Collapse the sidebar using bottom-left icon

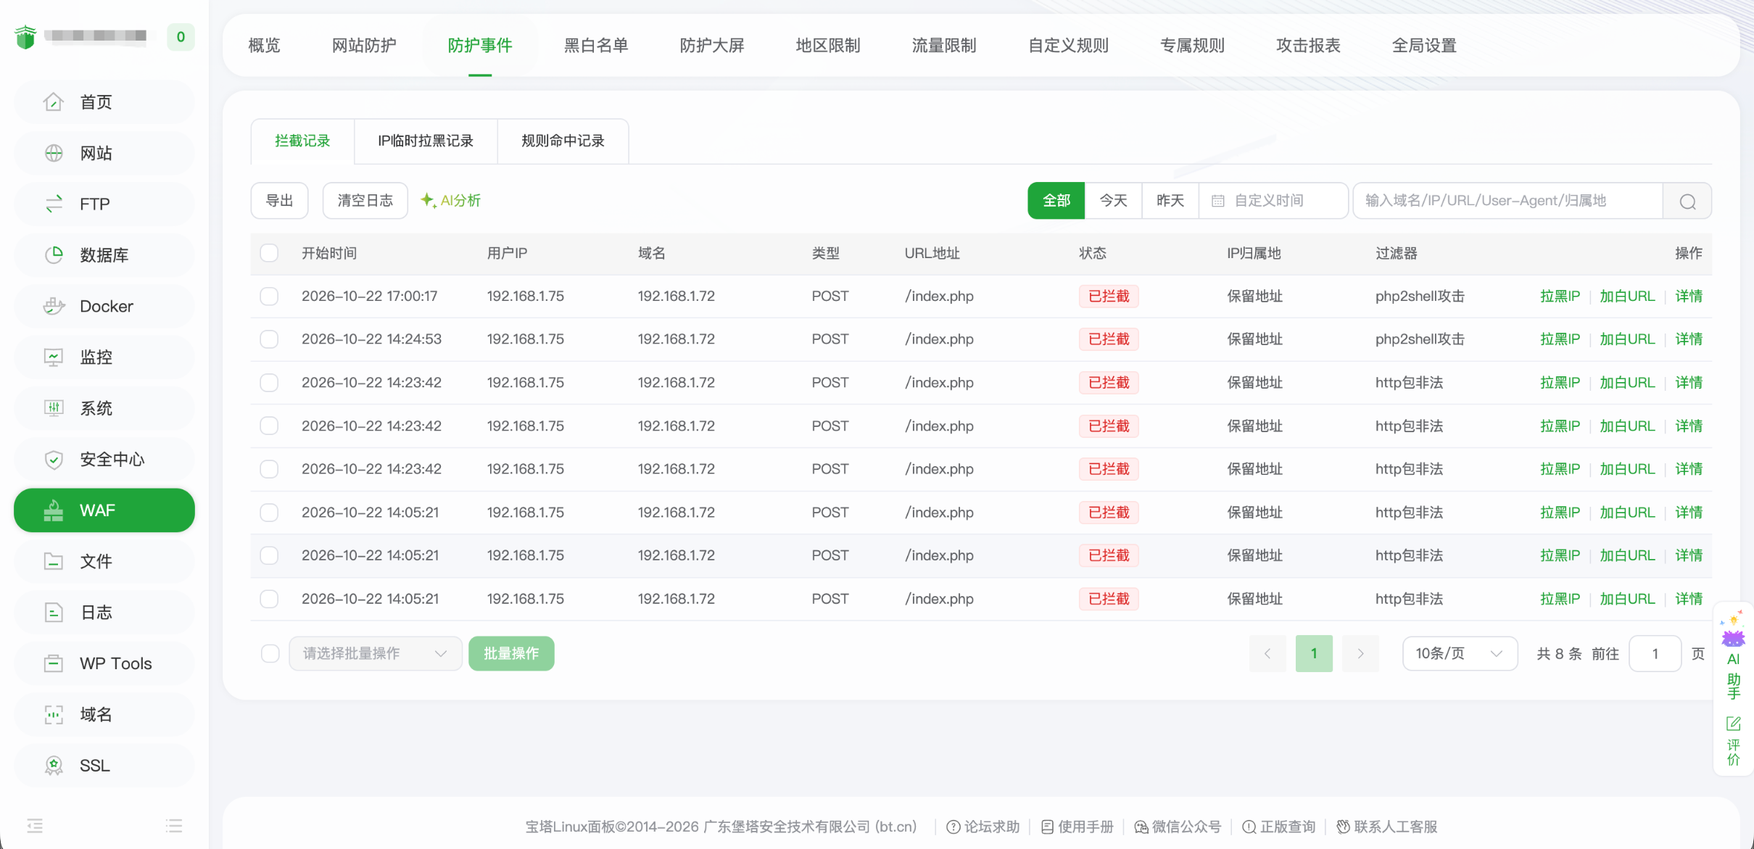click(x=35, y=825)
